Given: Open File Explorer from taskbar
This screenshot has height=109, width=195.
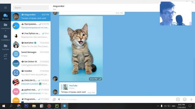Looking at the screenshot, I should coord(34,106).
